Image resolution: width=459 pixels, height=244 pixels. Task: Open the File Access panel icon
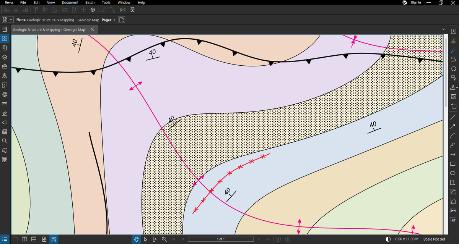5,29
